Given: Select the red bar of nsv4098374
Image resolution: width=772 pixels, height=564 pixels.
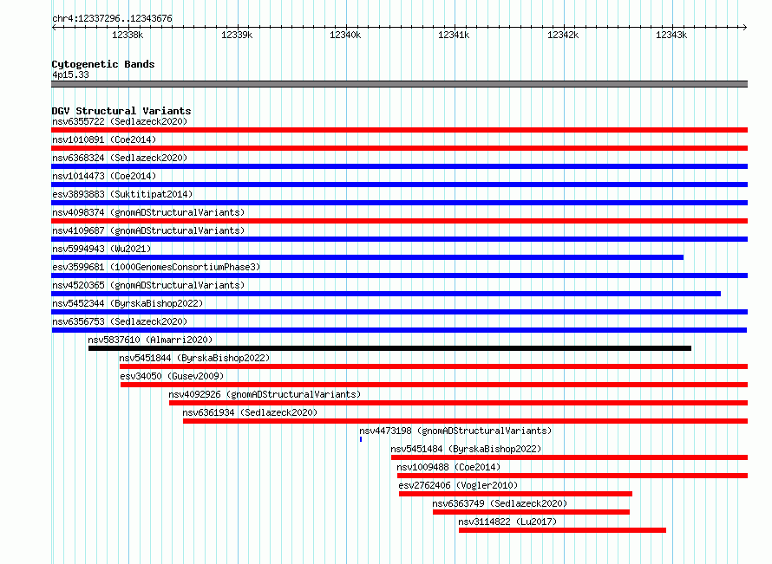Looking at the screenshot, I should tap(399, 221).
